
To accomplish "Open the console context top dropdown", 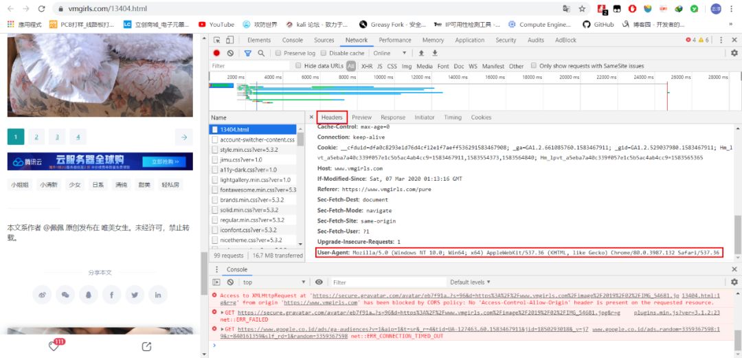I will 274,282.
